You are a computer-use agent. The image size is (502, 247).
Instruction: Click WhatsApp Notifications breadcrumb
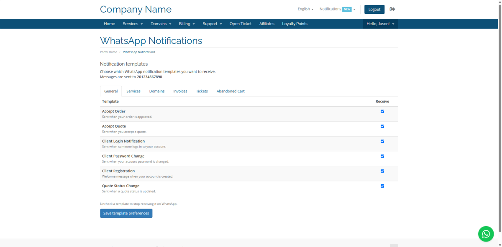pyautogui.click(x=139, y=52)
